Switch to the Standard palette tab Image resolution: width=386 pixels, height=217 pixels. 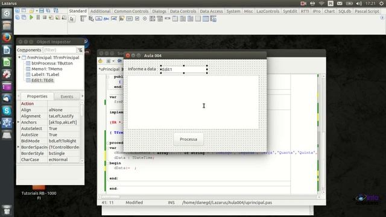click(x=78, y=11)
